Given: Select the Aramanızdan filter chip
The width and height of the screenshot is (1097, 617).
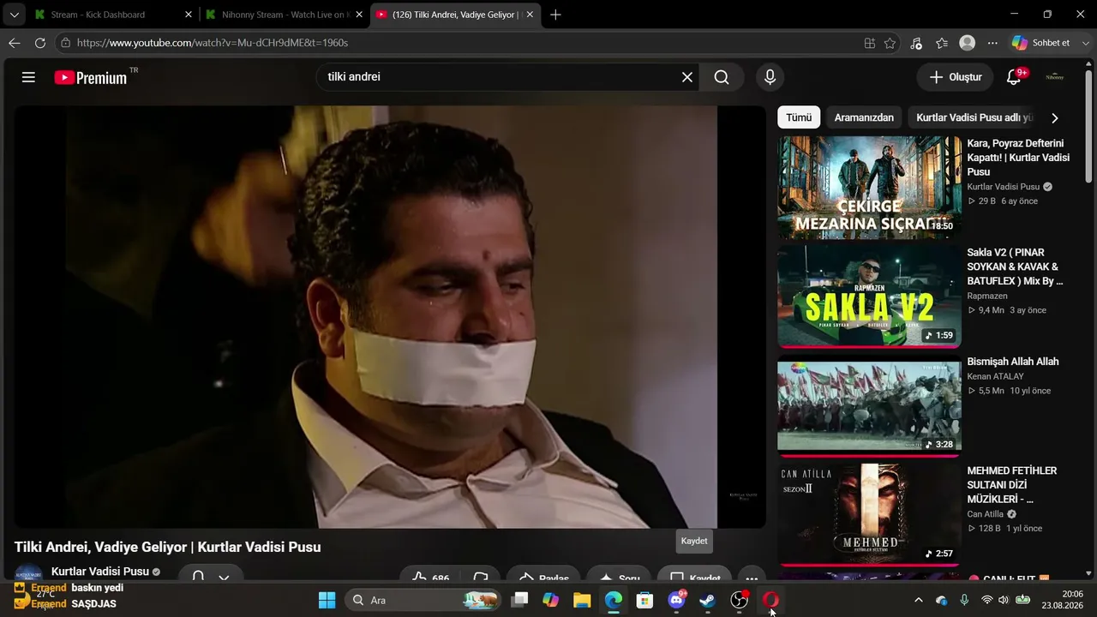Looking at the screenshot, I should tap(864, 117).
